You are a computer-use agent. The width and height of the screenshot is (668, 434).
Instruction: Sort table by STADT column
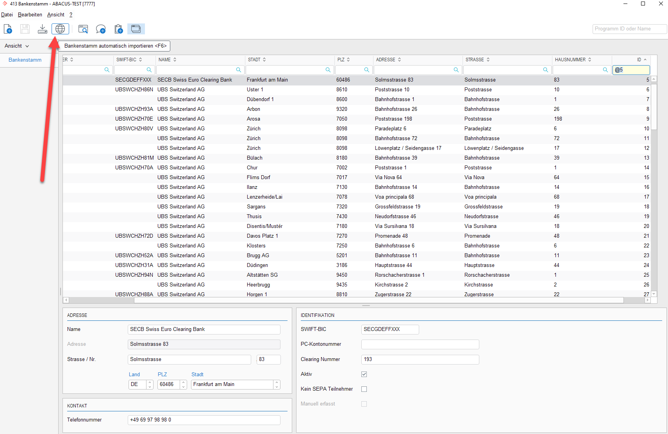(257, 60)
